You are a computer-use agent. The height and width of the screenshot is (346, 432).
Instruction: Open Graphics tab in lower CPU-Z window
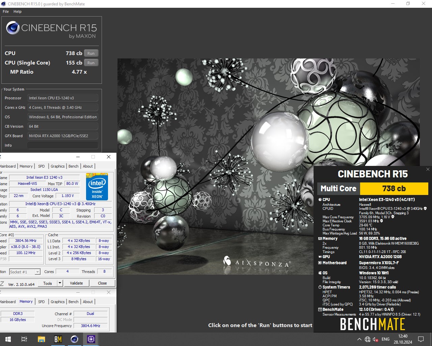[58, 302]
